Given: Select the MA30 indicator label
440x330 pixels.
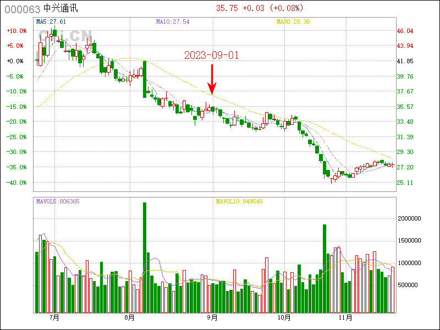Looking at the screenshot, I should [x=293, y=21].
